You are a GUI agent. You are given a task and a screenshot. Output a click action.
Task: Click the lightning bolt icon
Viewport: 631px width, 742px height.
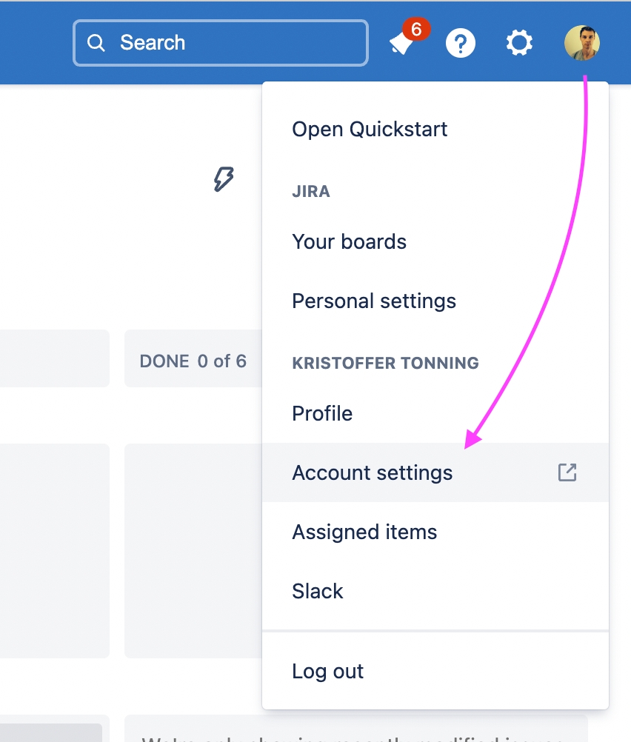click(224, 178)
